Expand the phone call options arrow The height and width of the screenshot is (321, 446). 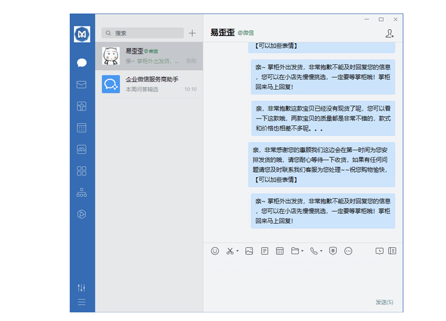pos(321,251)
